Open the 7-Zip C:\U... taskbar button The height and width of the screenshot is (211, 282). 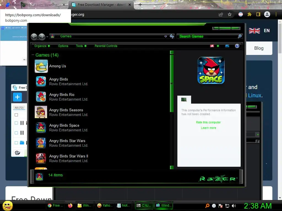[144, 206]
